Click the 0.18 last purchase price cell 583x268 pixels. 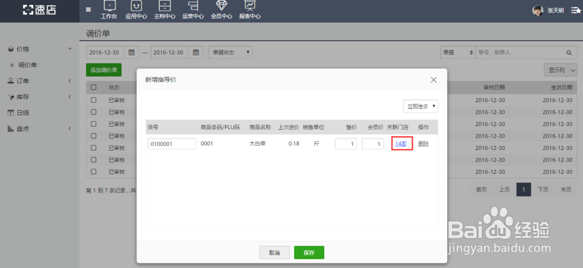click(294, 144)
